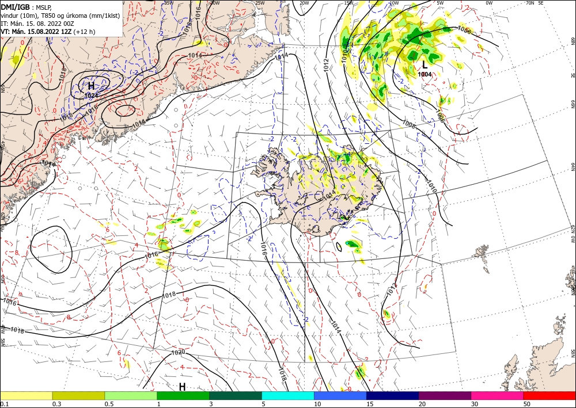
Task: Click the 'DMI/IGB : MSLP,' title text
Action: point(26,7)
